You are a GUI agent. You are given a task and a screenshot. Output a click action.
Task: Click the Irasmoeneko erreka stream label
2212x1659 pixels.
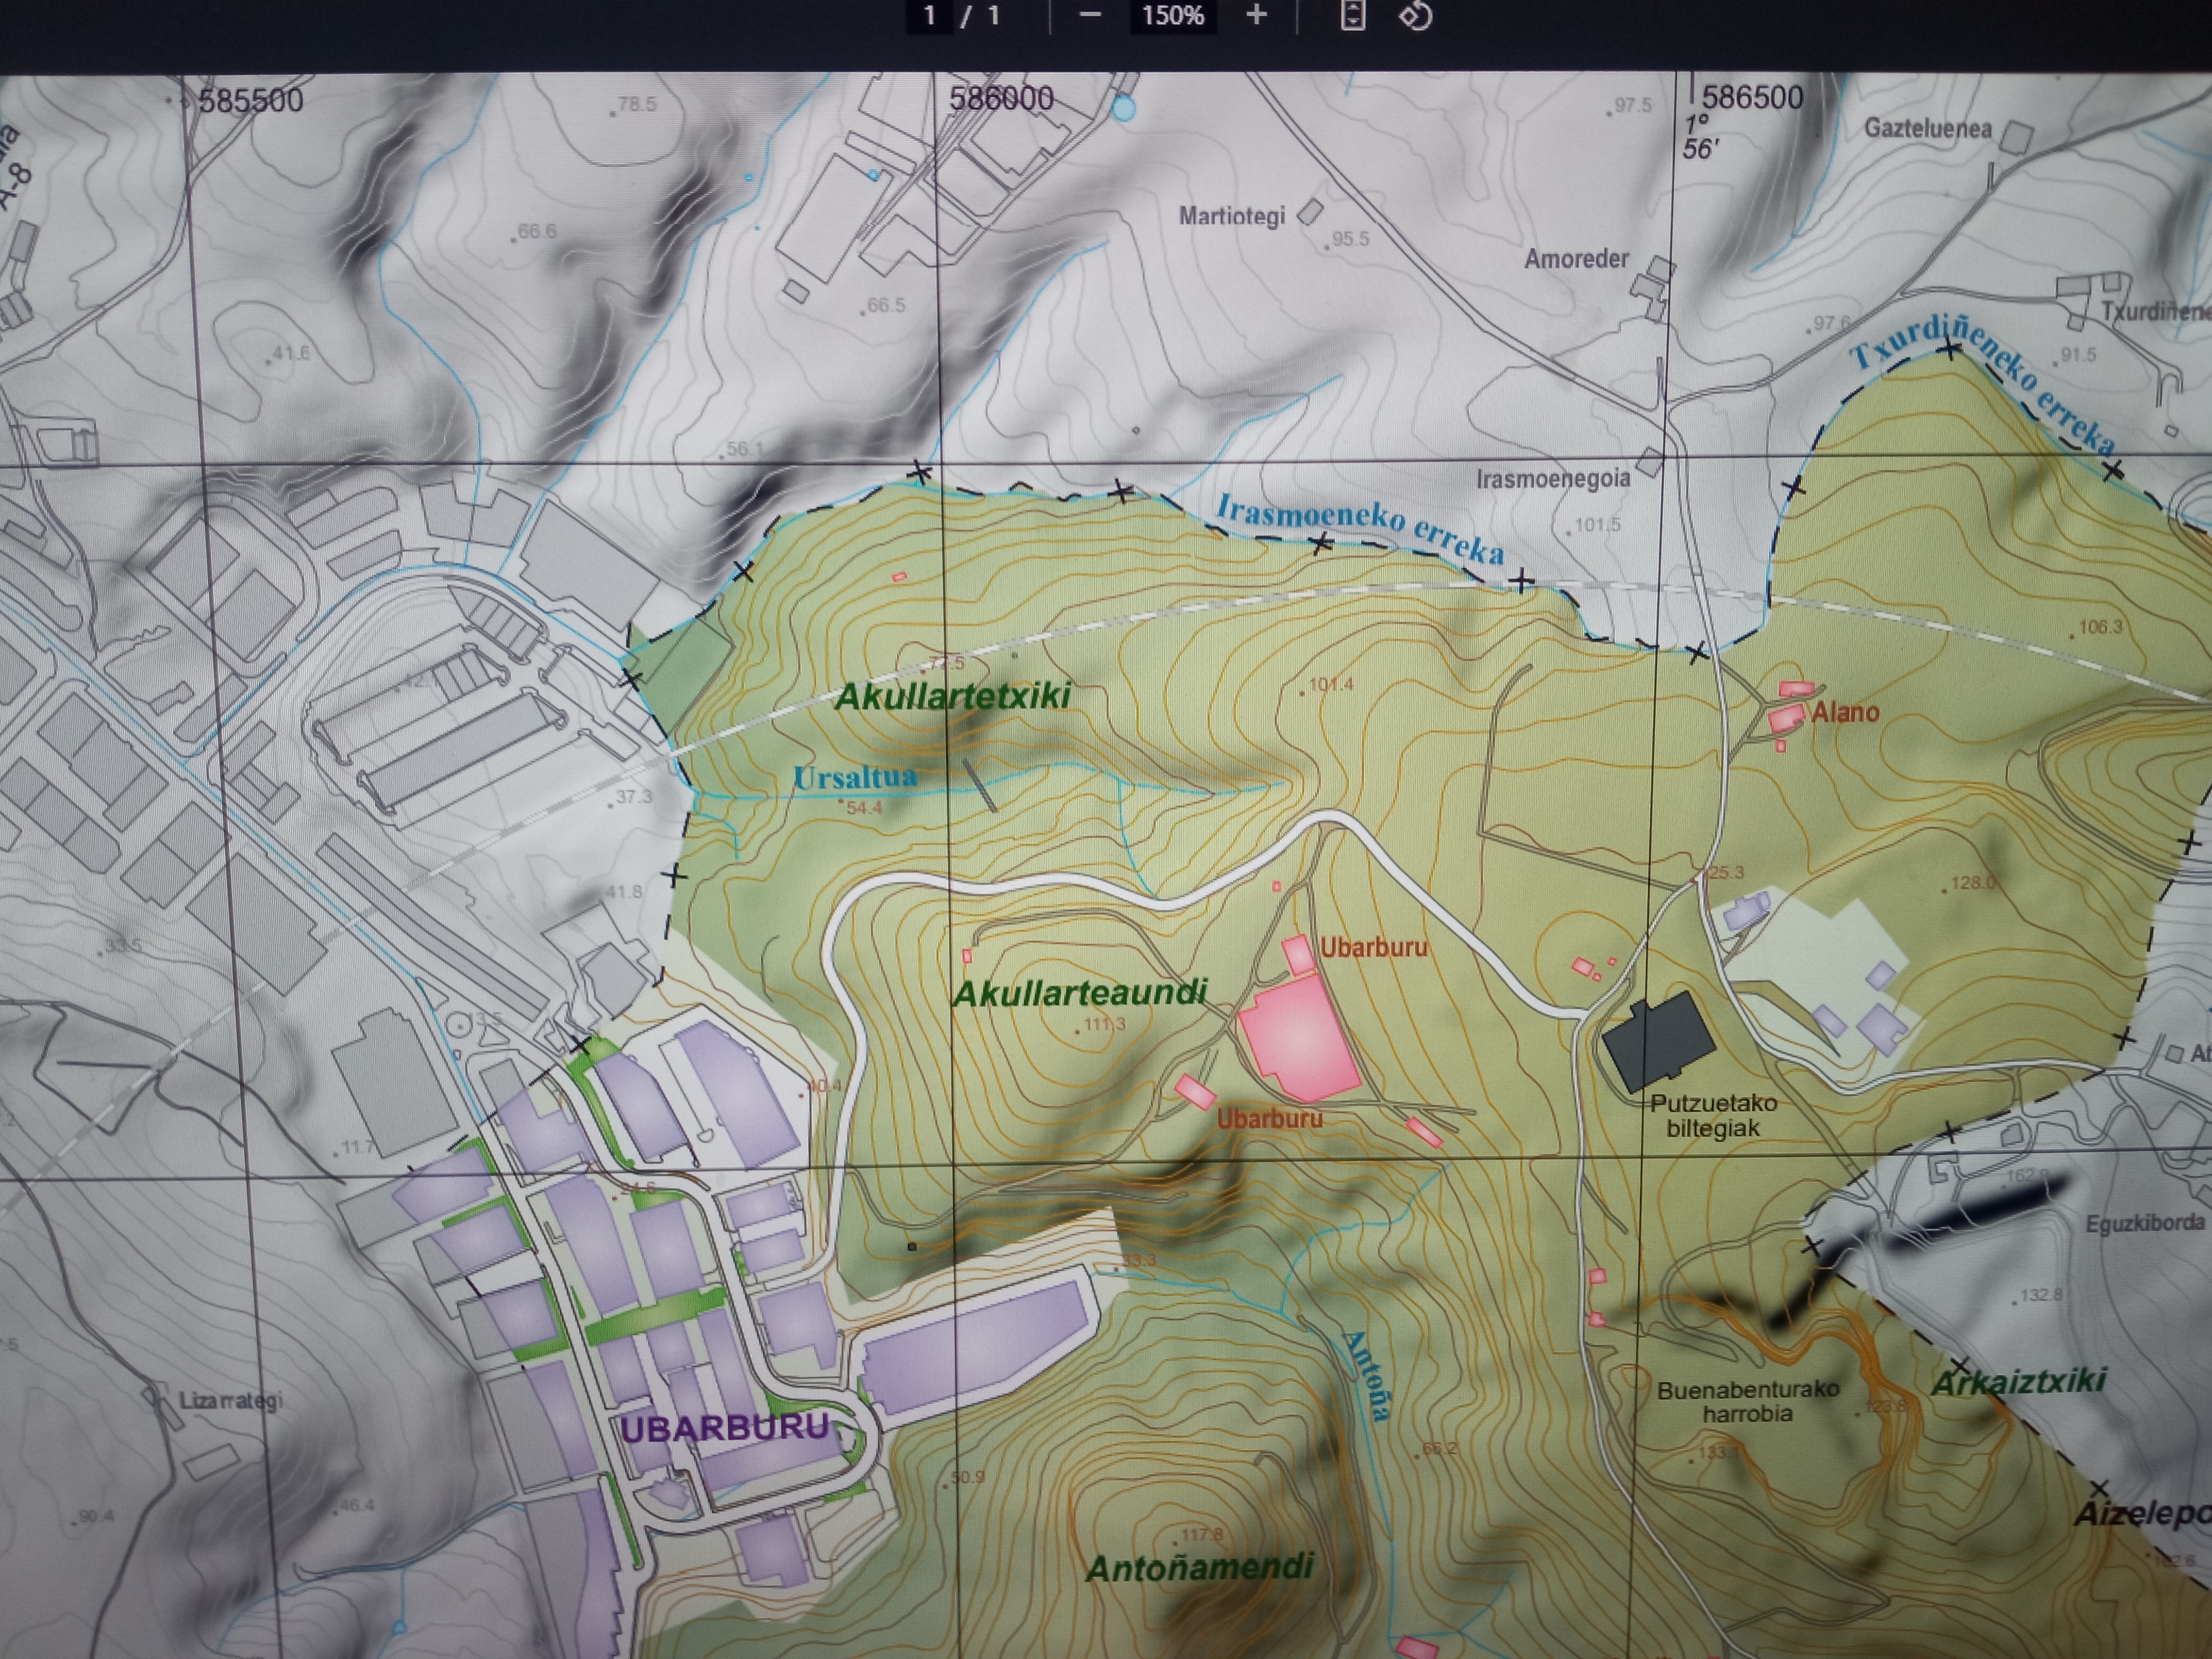[1361, 529]
